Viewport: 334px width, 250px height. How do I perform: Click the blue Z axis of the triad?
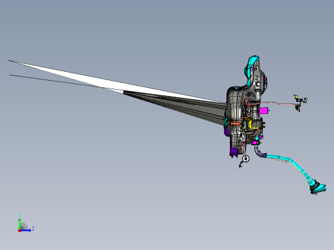pos(26,230)
